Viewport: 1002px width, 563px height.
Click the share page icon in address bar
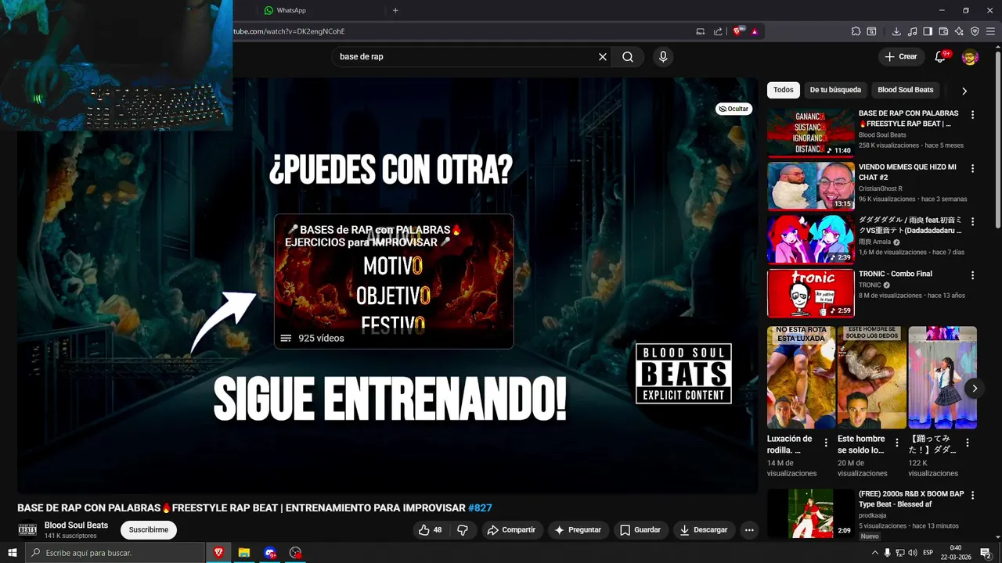pos(718,31)
